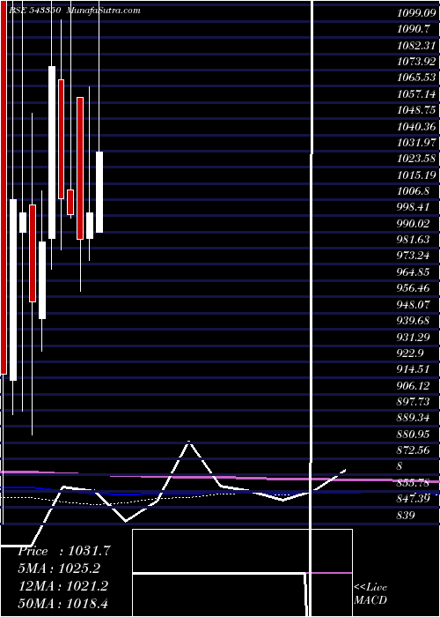Click the 1015.19 price label

[x=416, y=175]
